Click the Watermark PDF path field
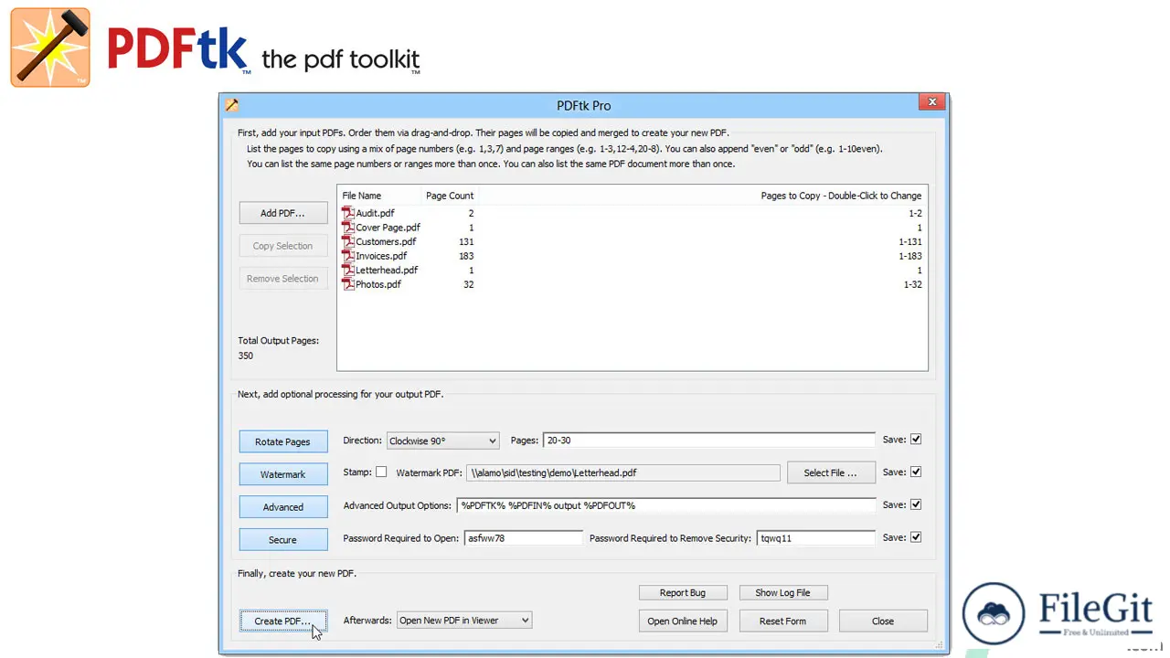The height and width of the screenshot is (658, 1170). pyautogui.click(x=624, y=472)
